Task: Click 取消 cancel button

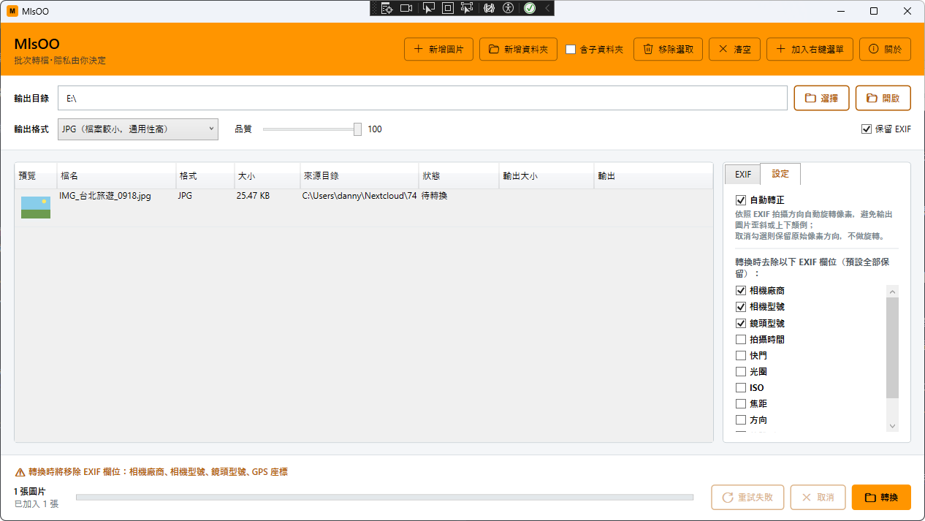Action: 818,497
